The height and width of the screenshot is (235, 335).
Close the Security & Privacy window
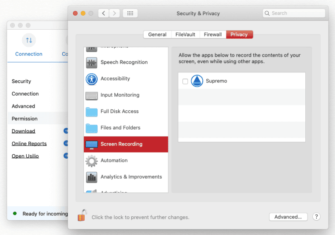pyautogui.click(x=75, y=14)
